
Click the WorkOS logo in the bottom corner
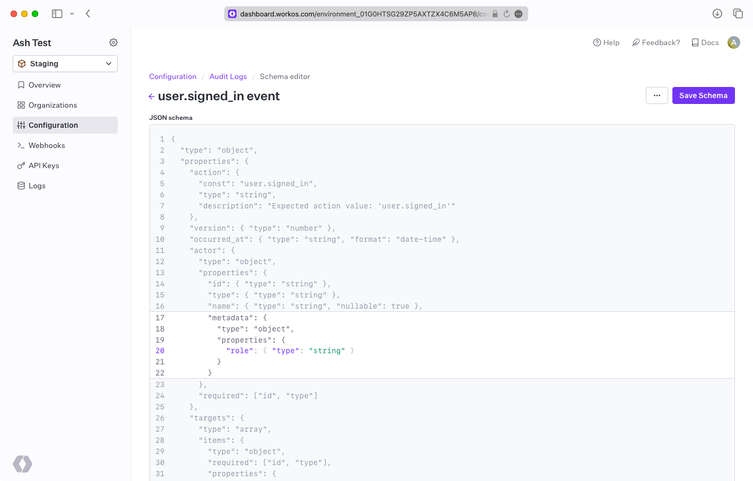point(22,464)
